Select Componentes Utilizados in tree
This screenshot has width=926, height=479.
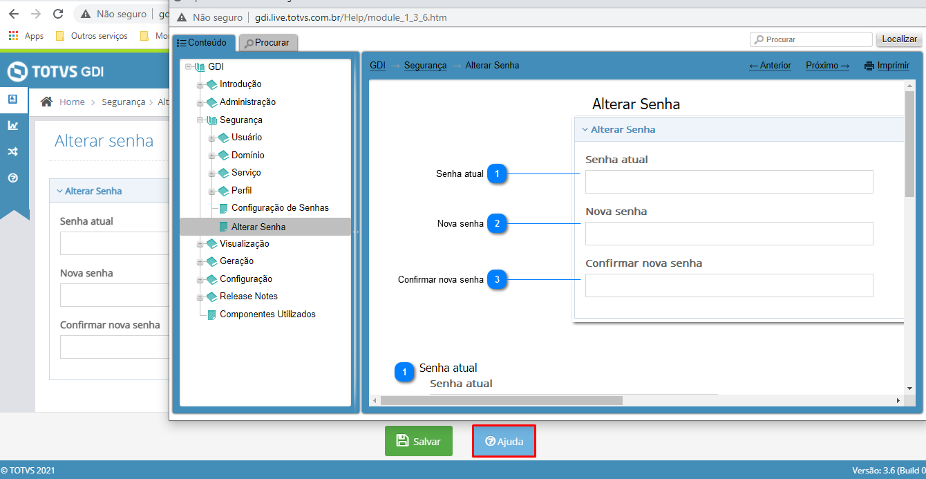pyautogui.click(x=267, y=314)
